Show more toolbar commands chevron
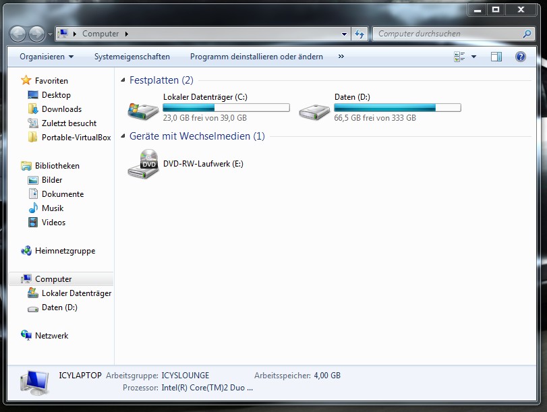547x412 pixels. (341, 57)
